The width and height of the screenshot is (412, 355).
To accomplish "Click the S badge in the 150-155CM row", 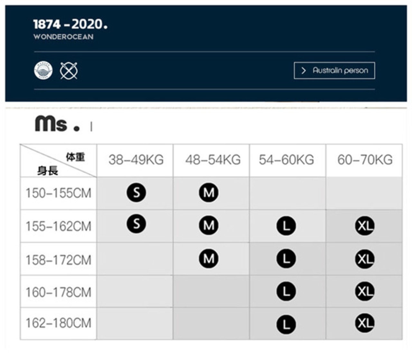I will 136,192.
